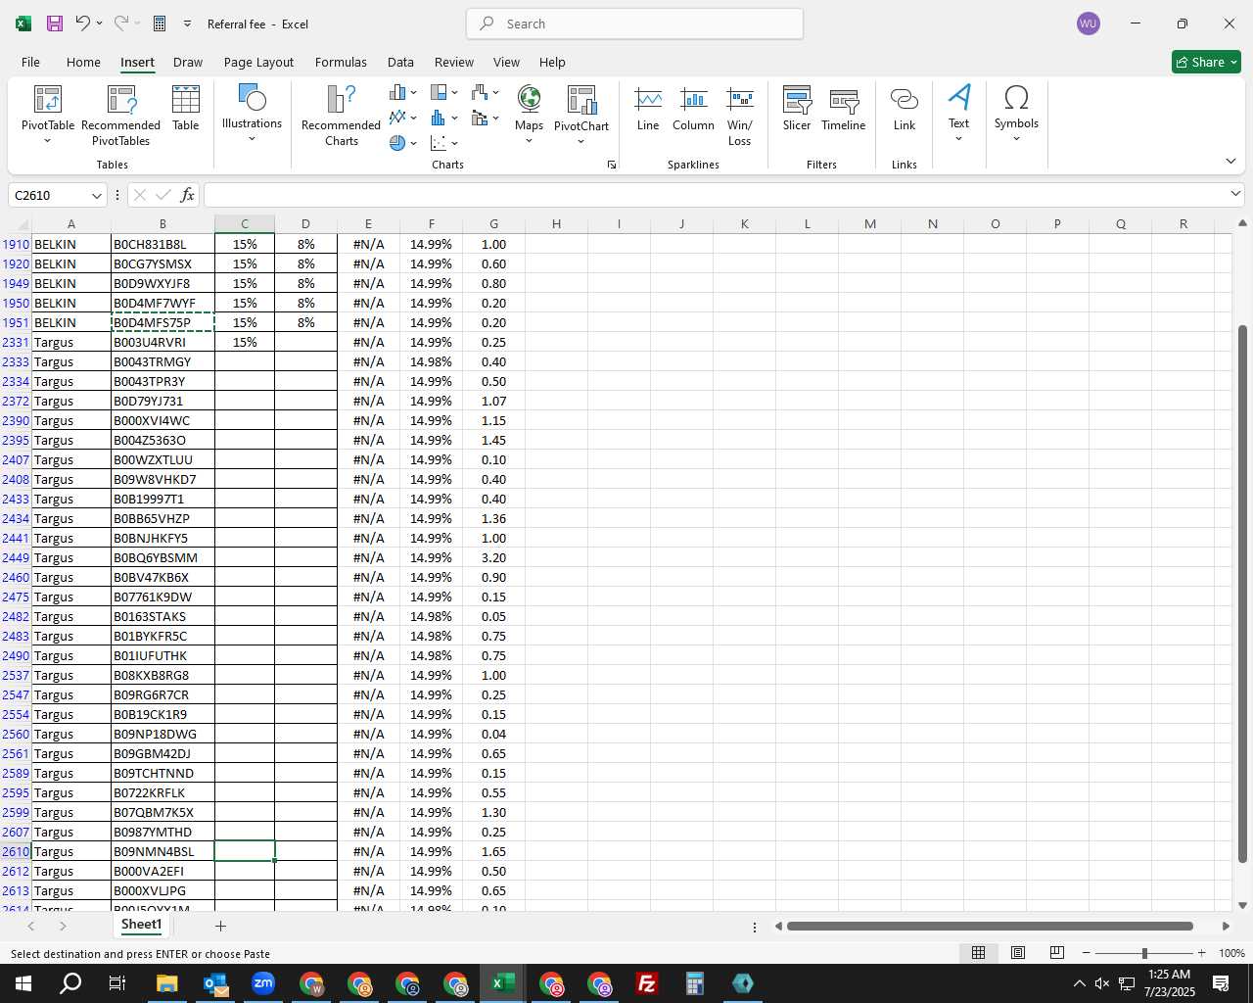
Task: Click the Share button
Action: (x=1206, y=62)
